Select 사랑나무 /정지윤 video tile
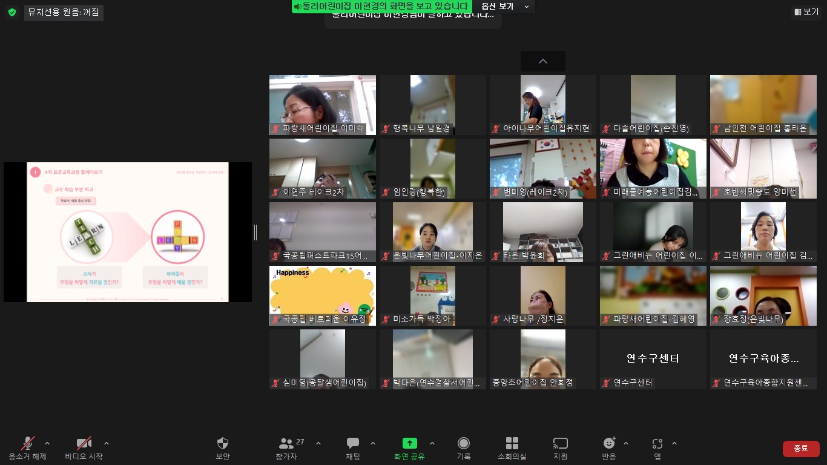 (543, 295)
